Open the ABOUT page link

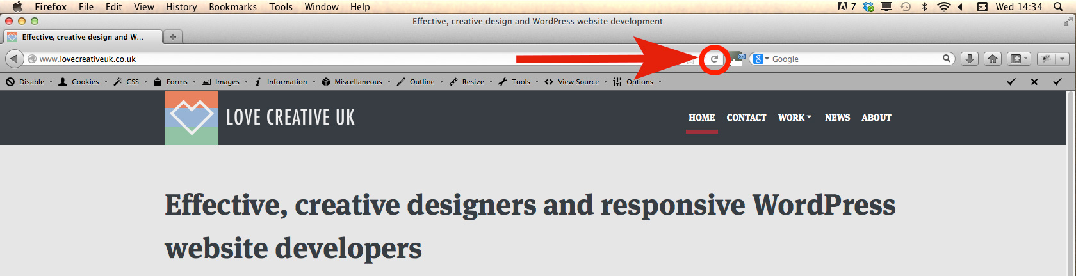(x=876, y=118)
